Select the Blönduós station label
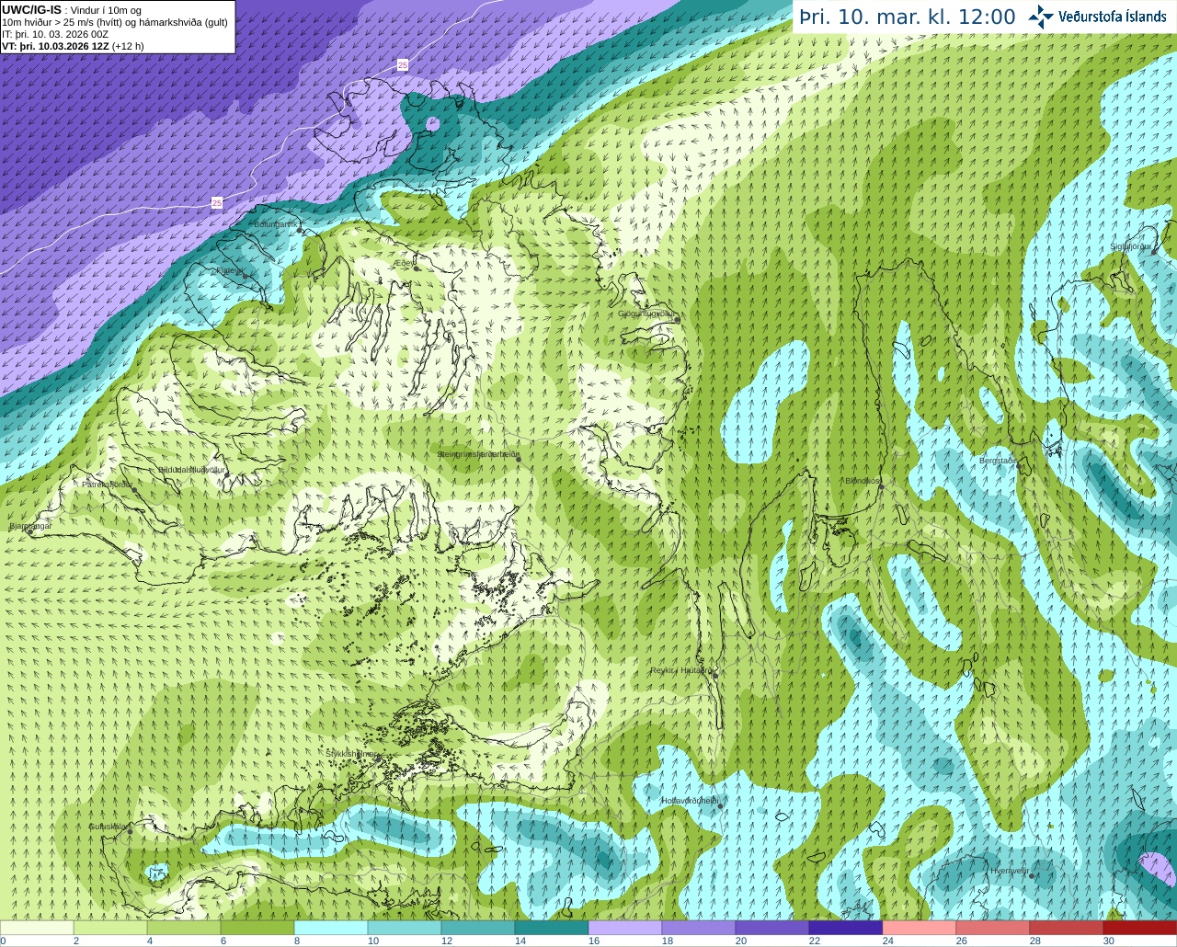This screenshot has height=947, width=1177. 863,481
